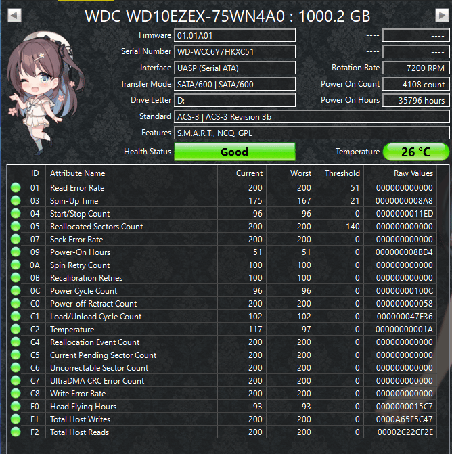Click raw value 00002C22CF2E
Screen dimensions: 452x454
[405, 432]
